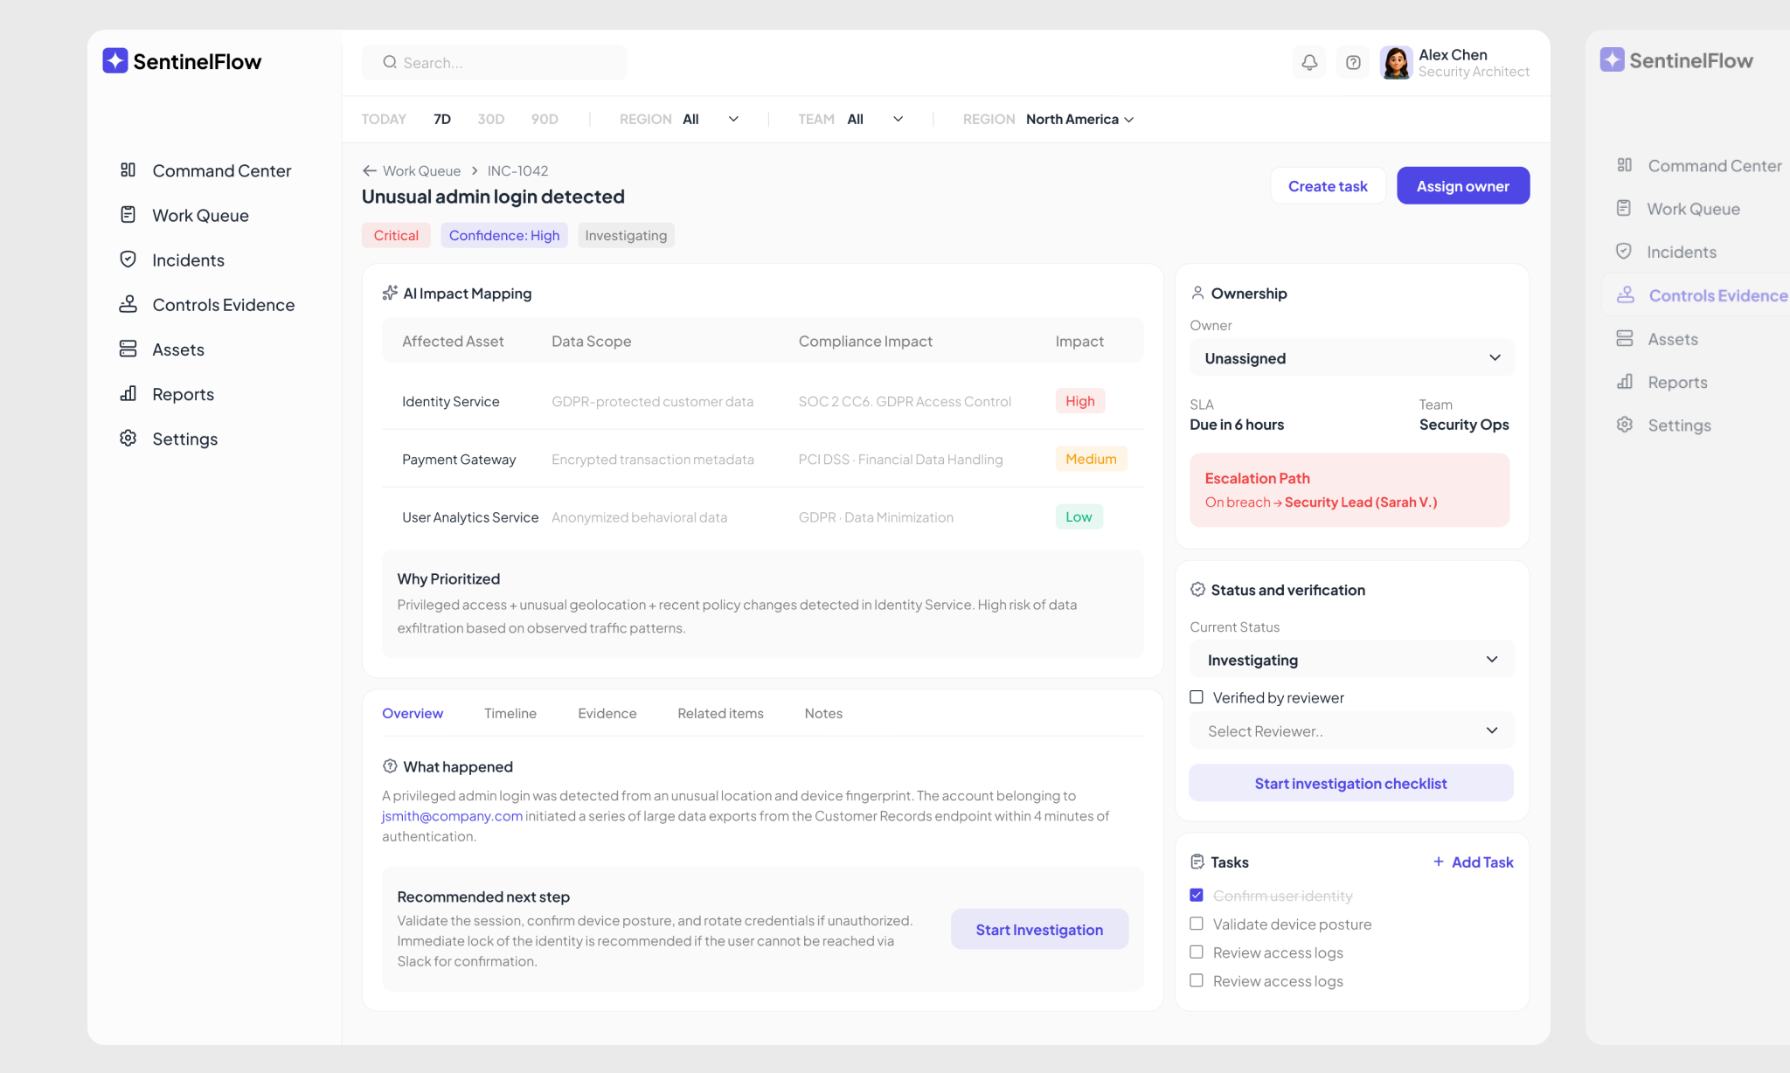Open the Select Reviewer dropdown
Viewport: 1790px width, 1073px height.
pyautogui.click(x=1351, y=731)
